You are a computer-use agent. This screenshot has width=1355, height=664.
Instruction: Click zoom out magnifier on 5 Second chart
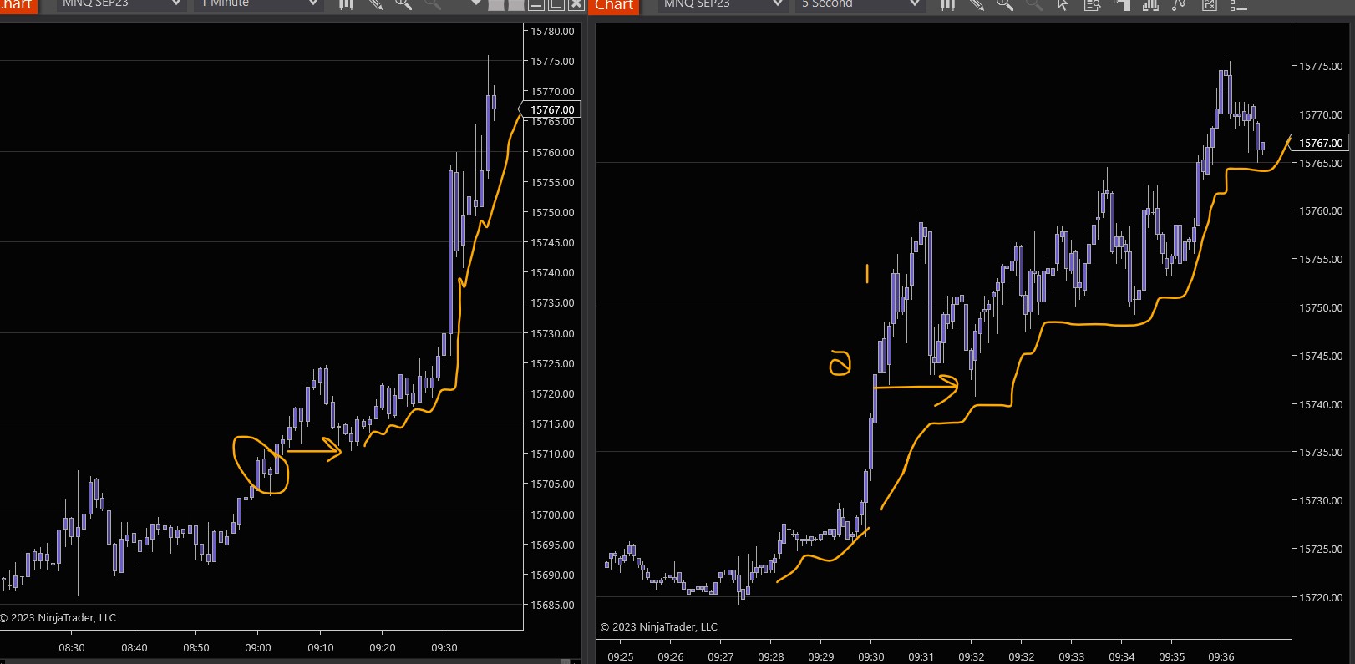(1033, 4)
